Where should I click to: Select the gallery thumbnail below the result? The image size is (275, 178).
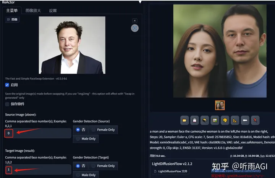tap(220, 105)
